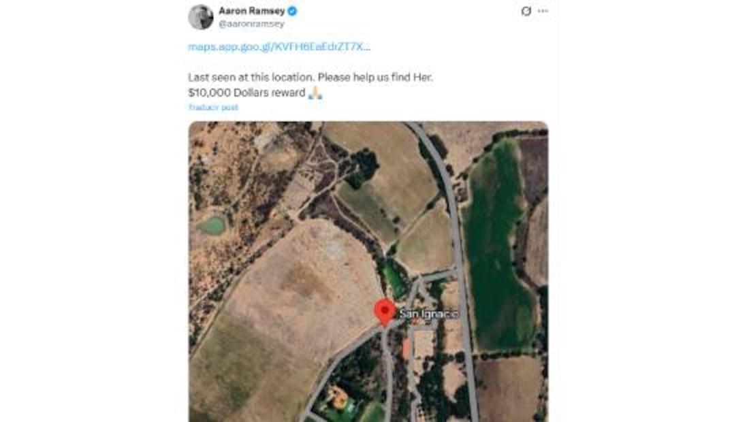Image resolution: width=749 pixels, height=422 pixels.
Task: Click the blue verified badge
Action: pyautogui.click(x=292, y=11)
